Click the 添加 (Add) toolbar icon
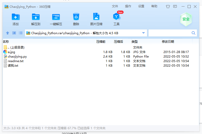The height and width of the screenshot is (134, 202). 16,17
